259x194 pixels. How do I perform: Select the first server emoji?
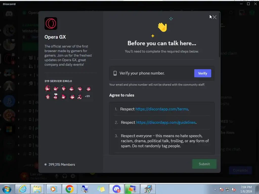click(47, 88)
